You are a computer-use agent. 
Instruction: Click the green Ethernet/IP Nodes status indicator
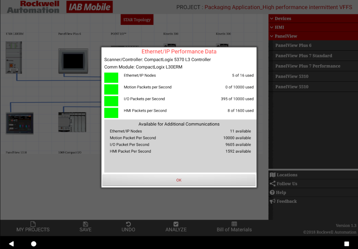coord(111,78)
